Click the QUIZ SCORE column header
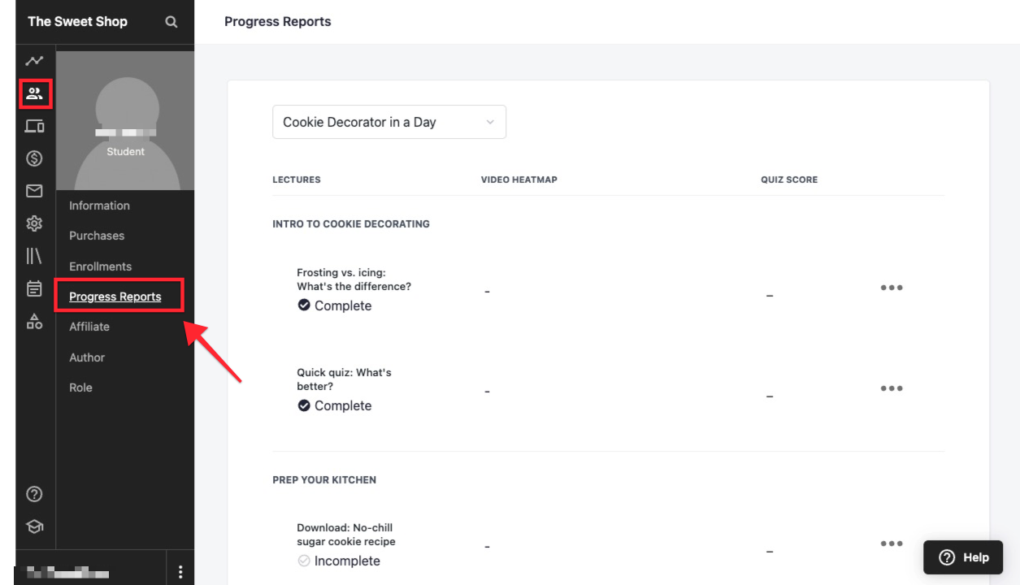Screen dimensions: 1020x585 tap(789, 180)
